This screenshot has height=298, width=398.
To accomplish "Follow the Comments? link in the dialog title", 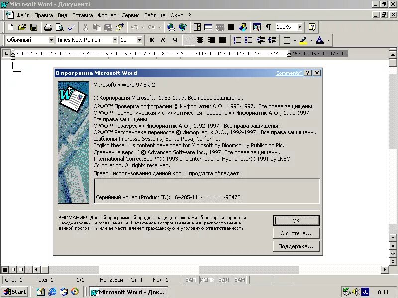I will tap(289, 73).
